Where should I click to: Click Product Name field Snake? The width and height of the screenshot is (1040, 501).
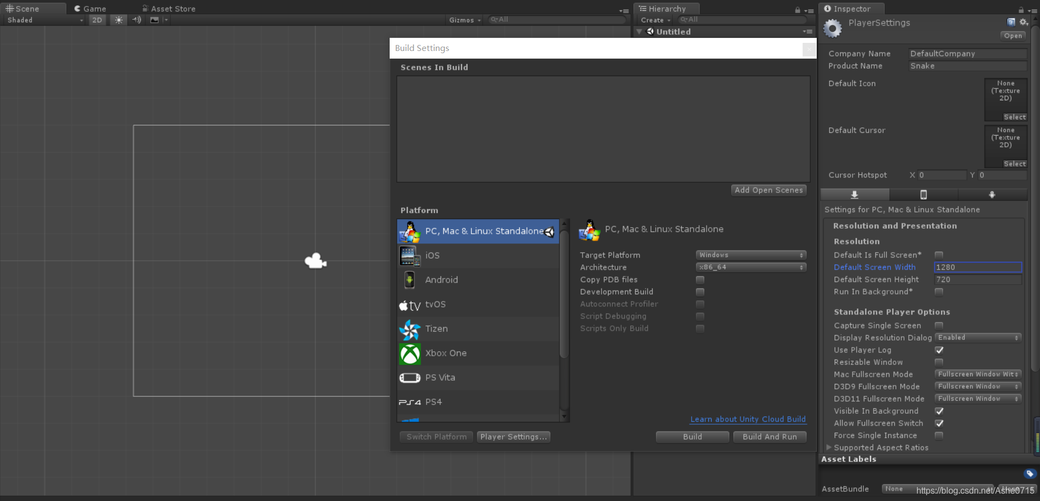click(967, 66)
